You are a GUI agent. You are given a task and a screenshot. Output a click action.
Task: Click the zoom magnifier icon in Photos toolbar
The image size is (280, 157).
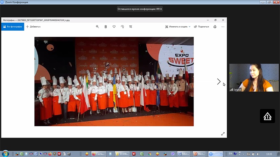pyautogui.click(x=97, y=27)
